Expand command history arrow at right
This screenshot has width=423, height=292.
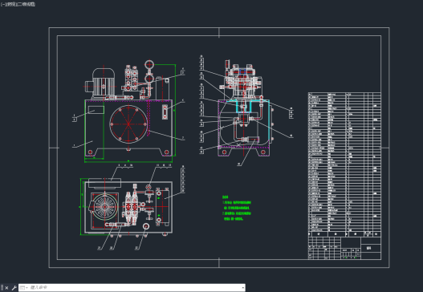[x=243, y=288]
